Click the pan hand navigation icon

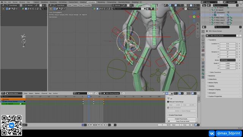pos(197,28)
